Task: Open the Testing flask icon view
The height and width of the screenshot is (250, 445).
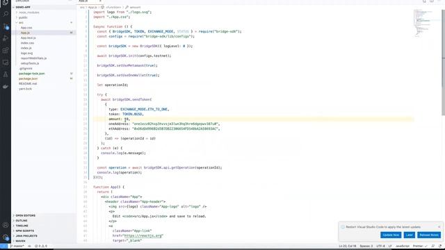Action: click(6, 74)
